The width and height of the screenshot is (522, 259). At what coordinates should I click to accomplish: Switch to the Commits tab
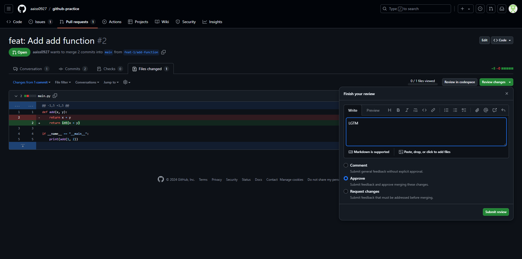click(73, 69)
